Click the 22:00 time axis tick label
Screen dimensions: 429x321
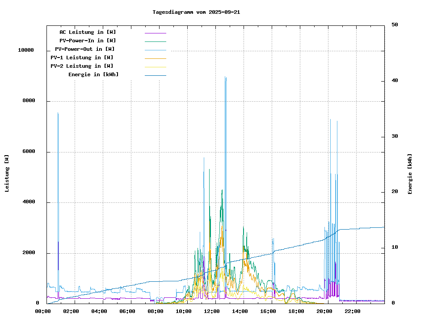(x=353, y=311)
